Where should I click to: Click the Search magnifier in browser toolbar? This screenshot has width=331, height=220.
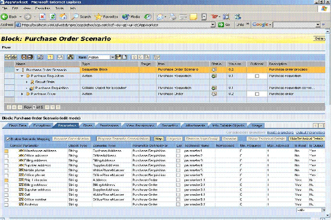pos(75,17)
